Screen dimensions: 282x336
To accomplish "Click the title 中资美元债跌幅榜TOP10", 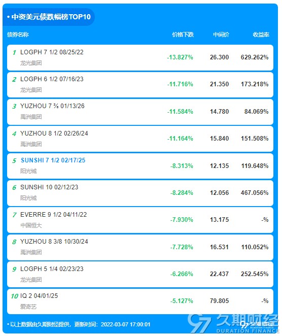I will (x=51, y=17).
